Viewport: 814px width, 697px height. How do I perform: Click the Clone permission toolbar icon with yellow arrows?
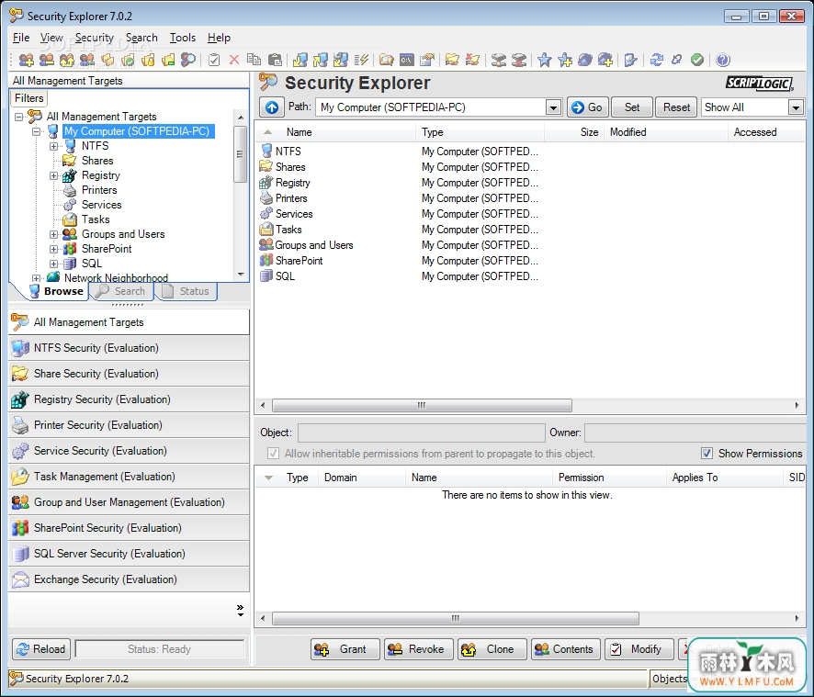coord(67,61)
